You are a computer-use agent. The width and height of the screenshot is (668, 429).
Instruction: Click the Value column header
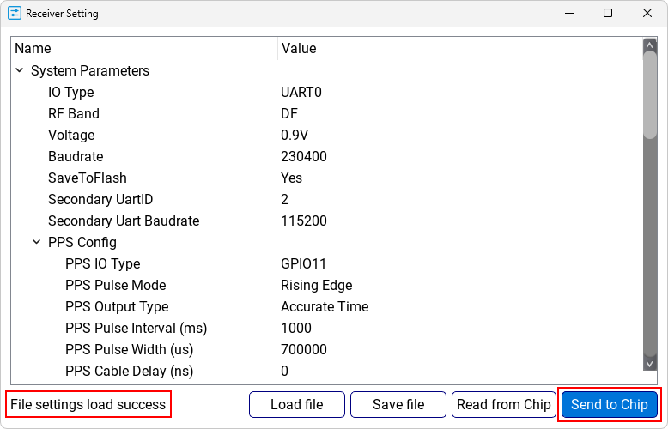click(299, 49)
